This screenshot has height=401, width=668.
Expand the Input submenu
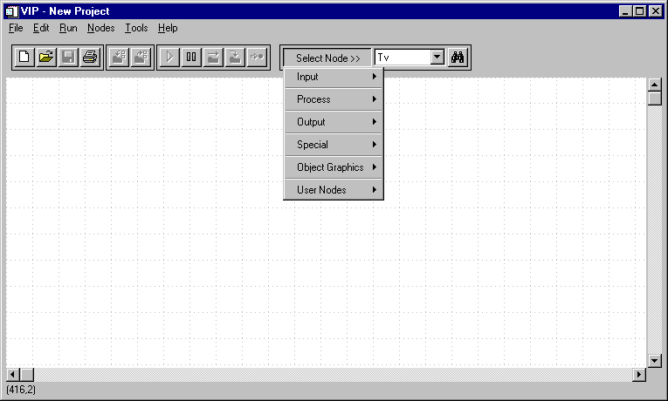click(x=334, y=77)
